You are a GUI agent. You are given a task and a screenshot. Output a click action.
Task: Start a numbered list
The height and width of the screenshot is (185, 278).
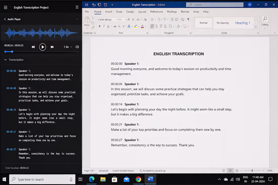159,20
